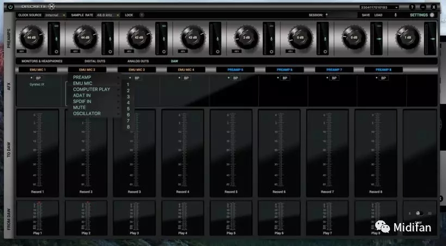The image size is (446, 246).
Task: Click the power icon in the top-left corner
Action: [10, 7]
